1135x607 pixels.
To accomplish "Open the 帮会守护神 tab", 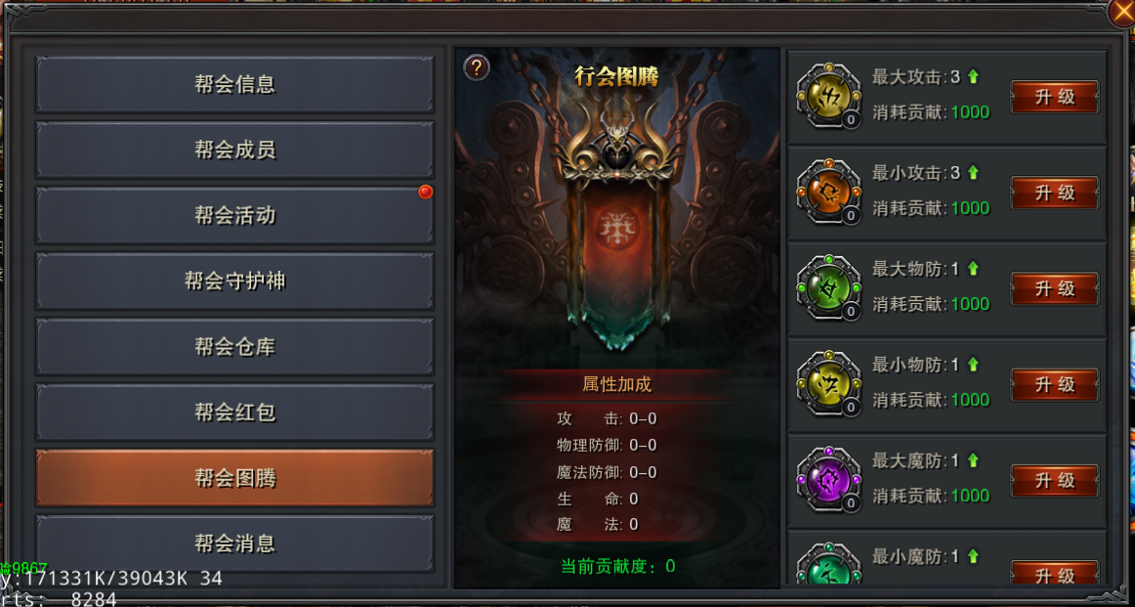I will (235, 282).
